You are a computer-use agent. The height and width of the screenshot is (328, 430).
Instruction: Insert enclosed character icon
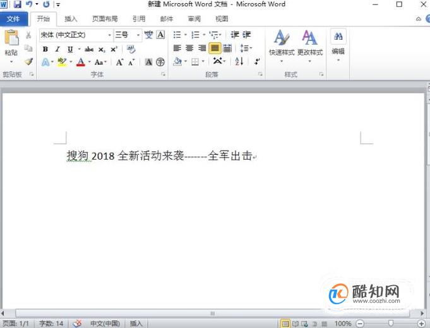(x=160, y=62)
